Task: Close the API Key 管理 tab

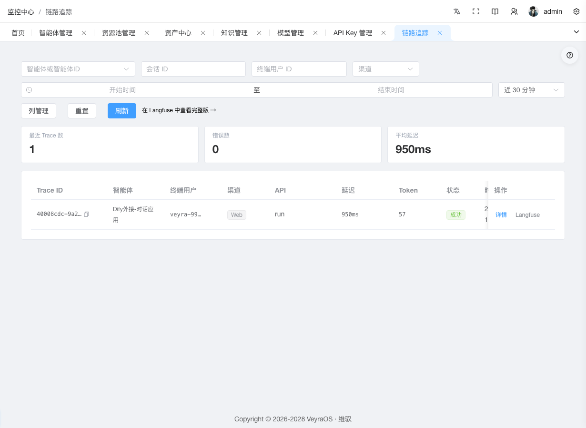Action: pyautogui.click(x=384, y=33)
